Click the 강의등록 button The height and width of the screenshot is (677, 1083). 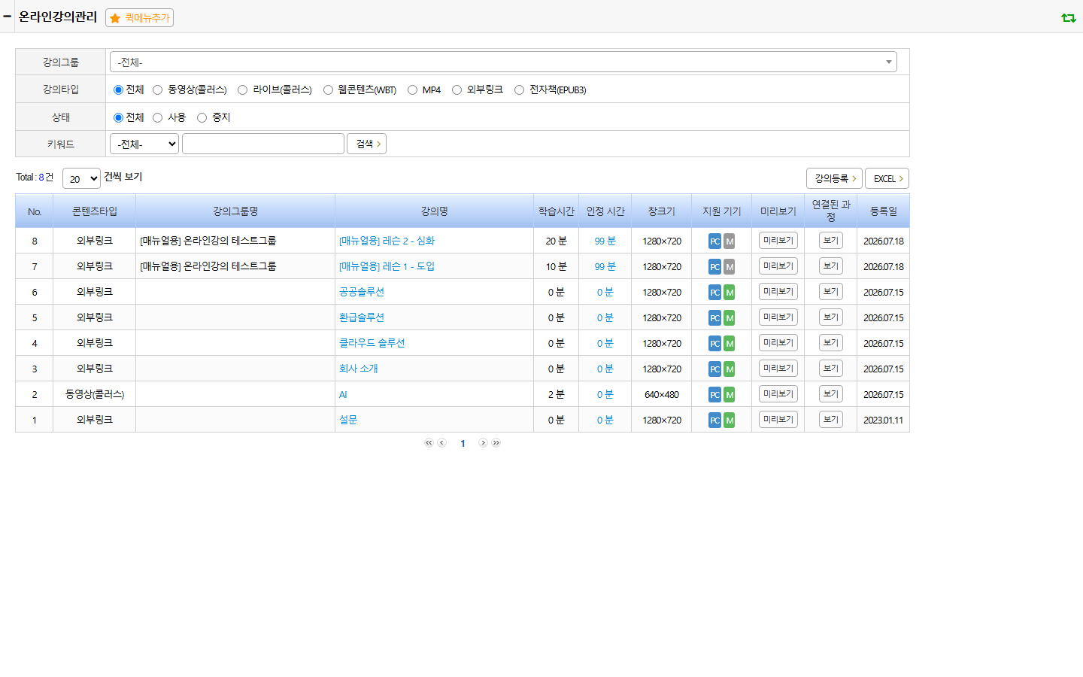coord(834,178)
